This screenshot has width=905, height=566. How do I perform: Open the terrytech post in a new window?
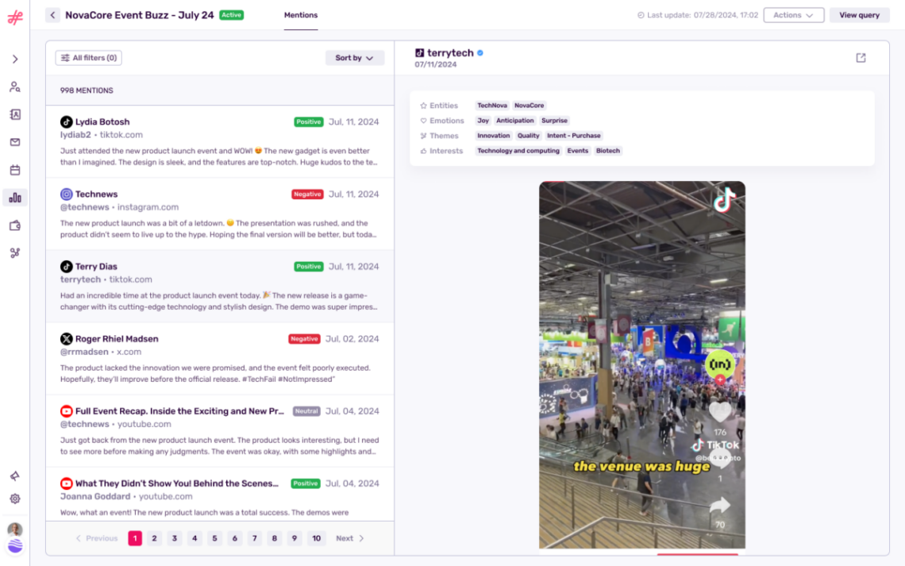(x=860, y=57)
